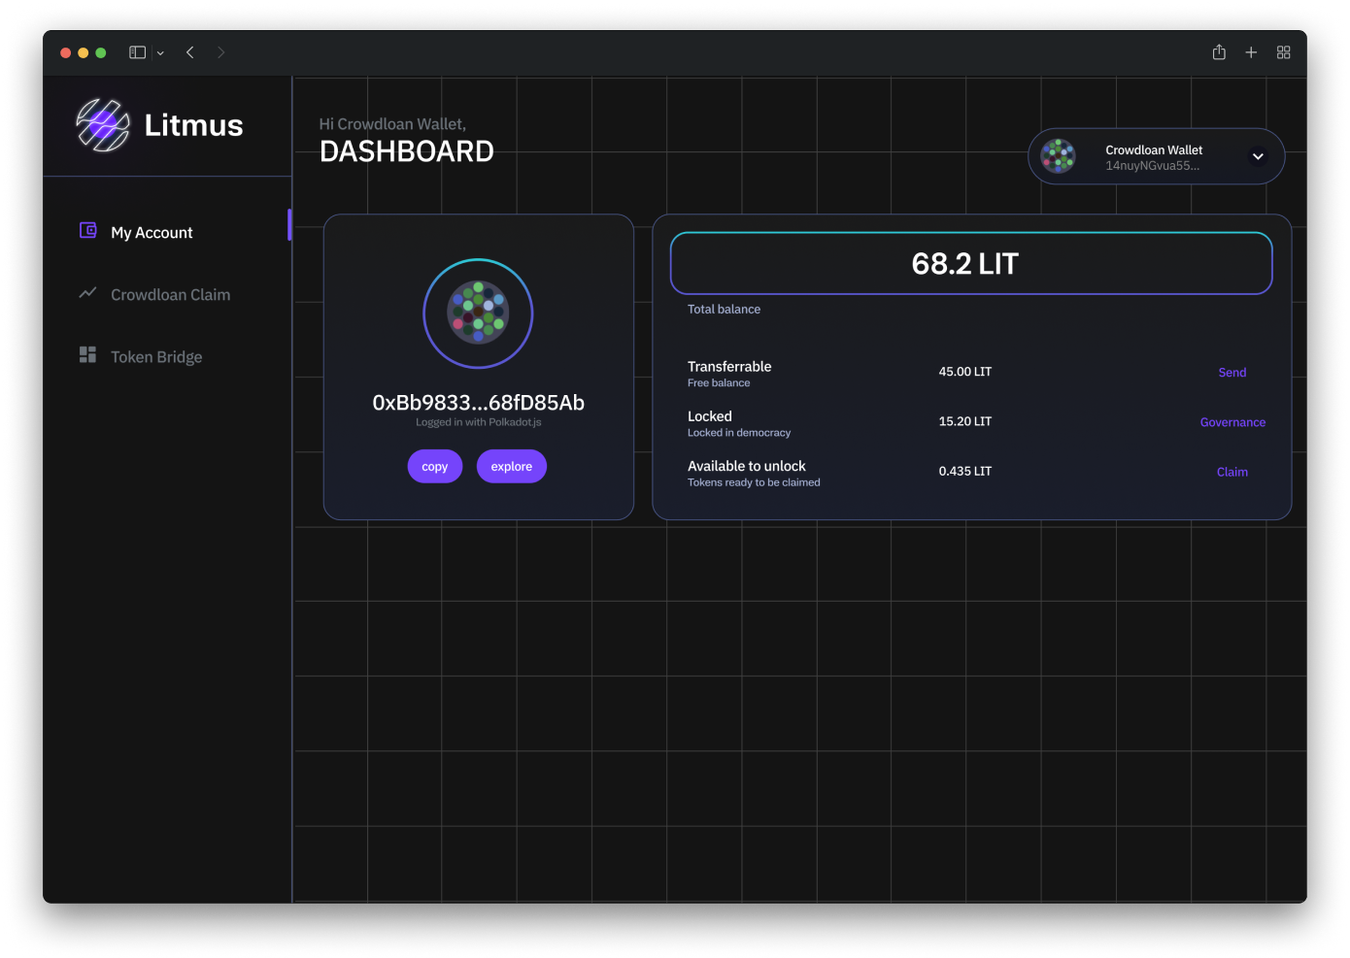Image resolution: width=1350 pixels, height=958 pixels.
Task: Click Claim link for Available to unlock
Action: tap(1232, 472)
